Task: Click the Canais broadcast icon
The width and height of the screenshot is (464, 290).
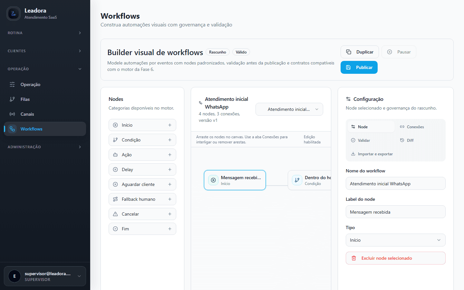Action: [12, 114]
